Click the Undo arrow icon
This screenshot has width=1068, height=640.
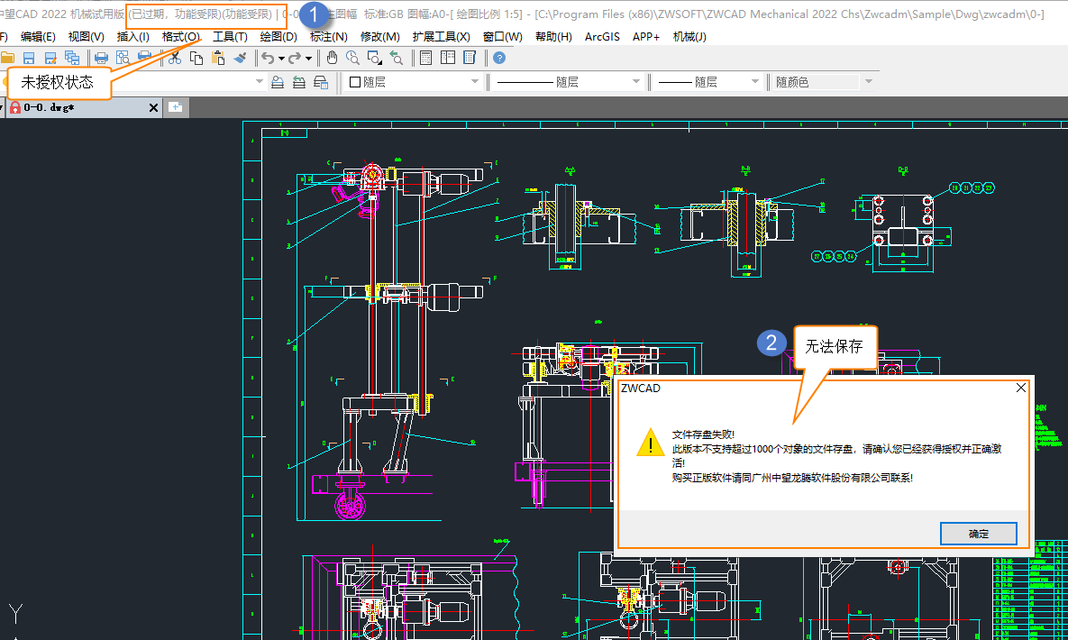(x=269, y=58)
